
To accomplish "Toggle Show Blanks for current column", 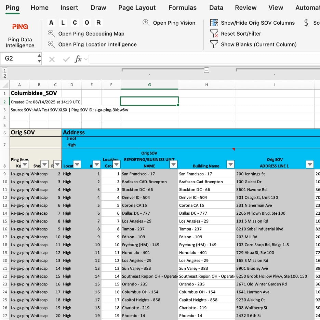I will [258, 44].
